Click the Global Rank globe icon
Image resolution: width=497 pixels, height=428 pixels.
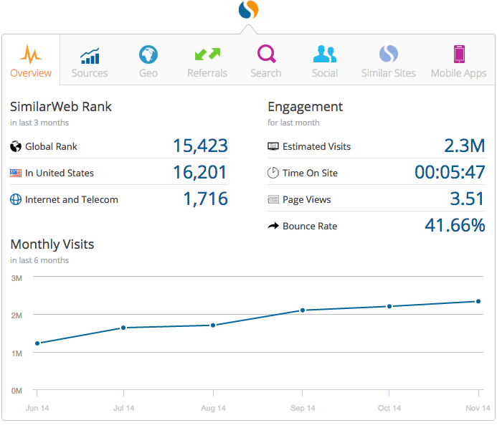coord(16,146)
